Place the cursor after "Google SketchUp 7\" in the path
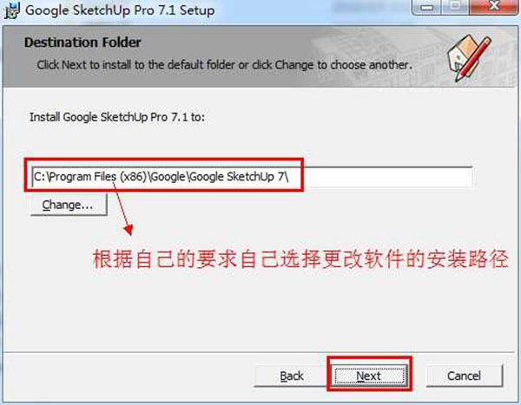The height and width of the screenshot is (405, 521). click(290, 177)
